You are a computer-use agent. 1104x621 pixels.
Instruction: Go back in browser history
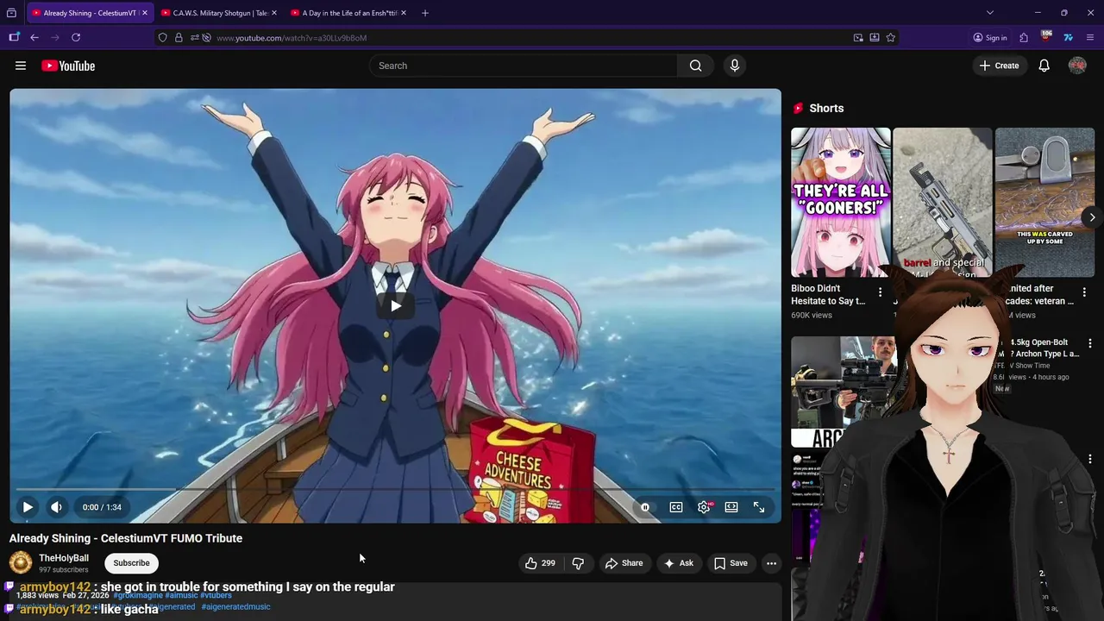tap(34, 37)
